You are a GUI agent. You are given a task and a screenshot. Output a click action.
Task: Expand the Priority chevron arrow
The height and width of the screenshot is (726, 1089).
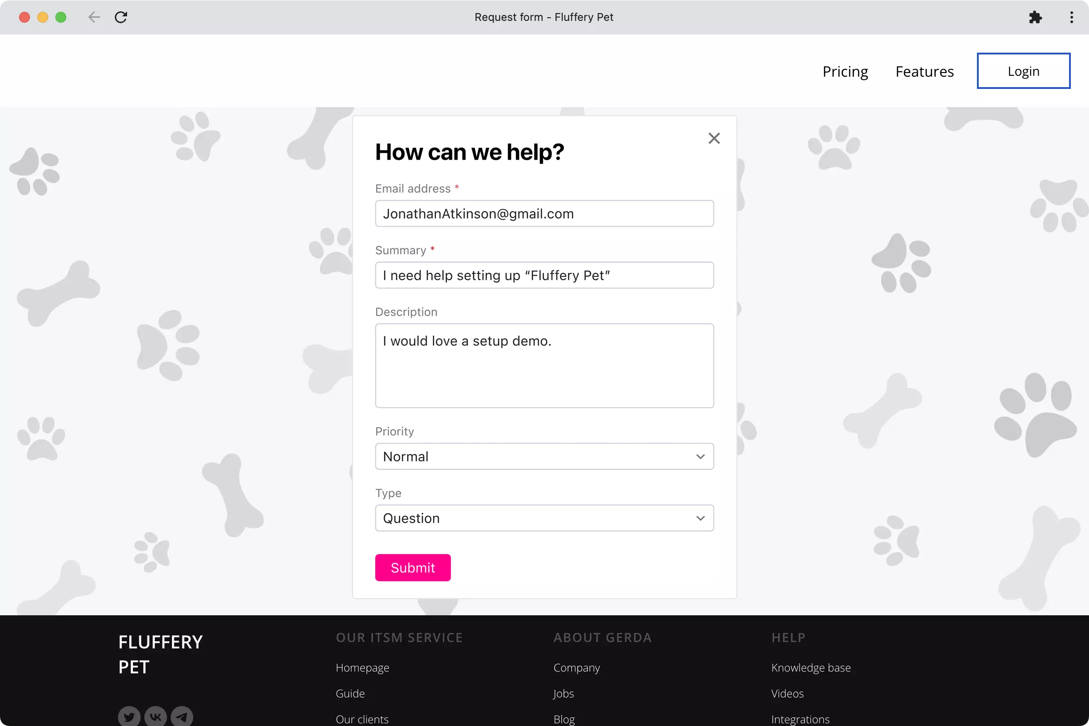click(701, 456)
